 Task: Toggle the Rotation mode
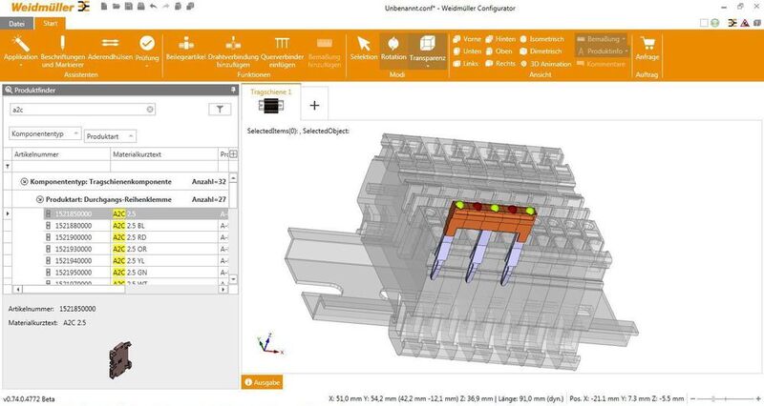pos(393,49)
